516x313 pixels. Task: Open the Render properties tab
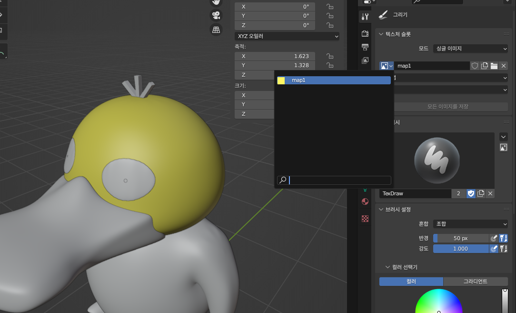(365, 34)
